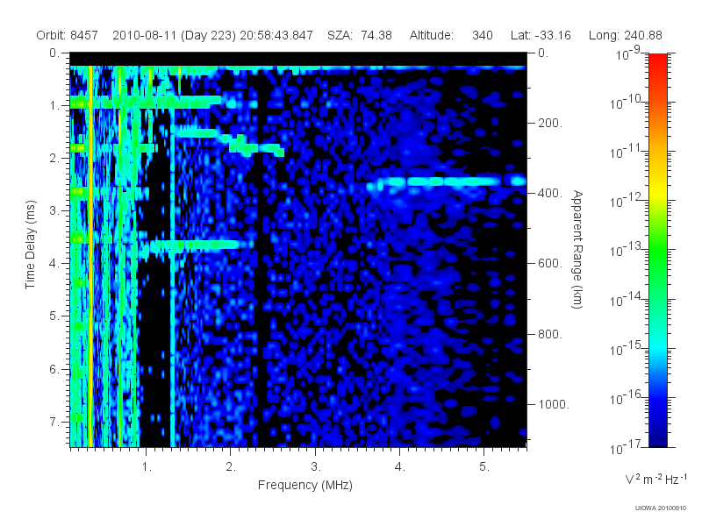Click the dark blue bottom of color bar
The image size is (702, 526).
657,436
